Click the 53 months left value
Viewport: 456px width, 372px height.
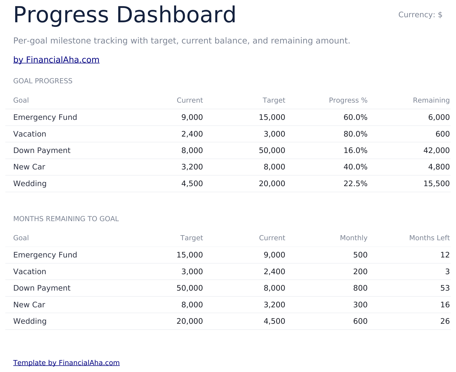pos(445,288)
